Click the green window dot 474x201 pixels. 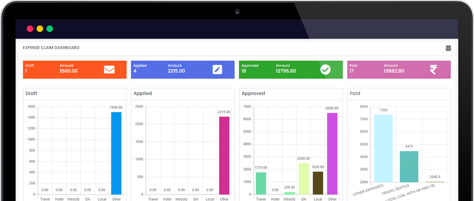[x=49, y=29]
